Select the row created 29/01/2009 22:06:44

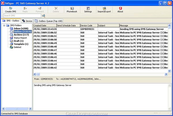(100, 60)
